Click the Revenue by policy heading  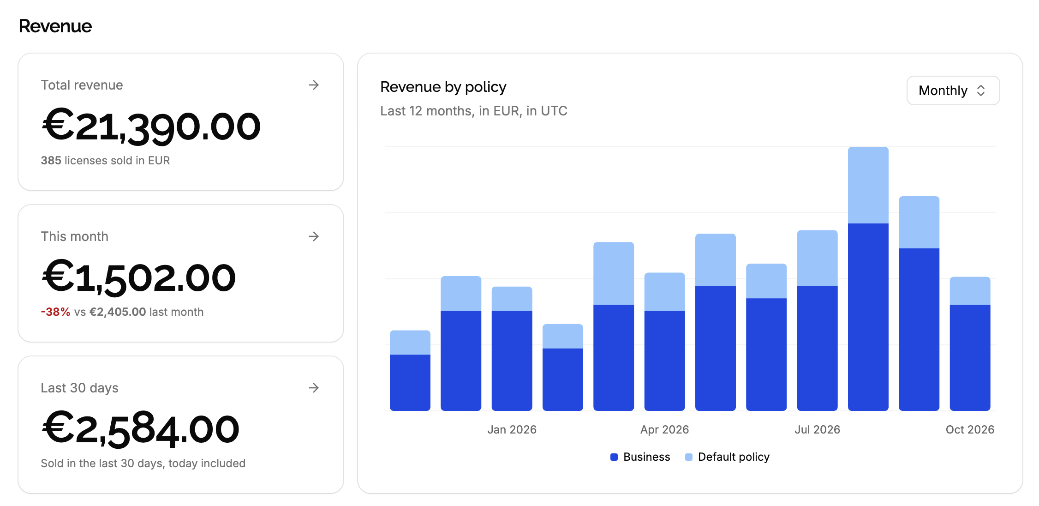coord(443,87)
